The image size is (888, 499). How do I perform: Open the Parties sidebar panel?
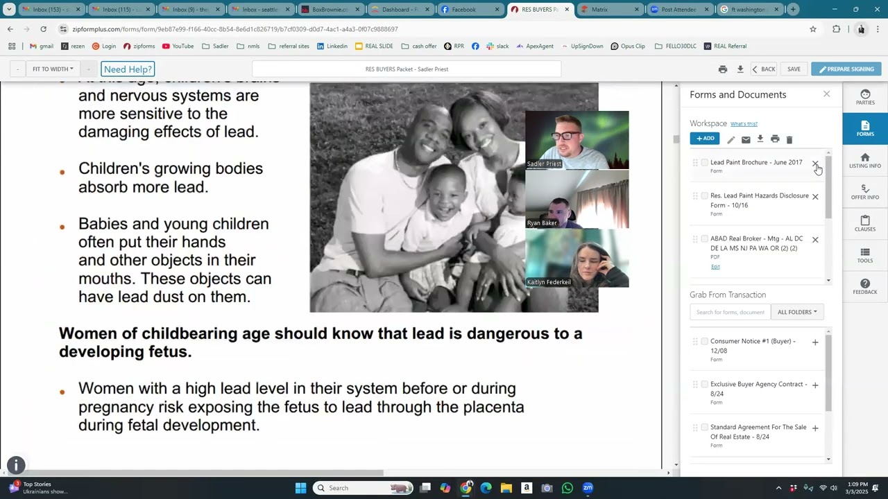[x=865, y=97]
